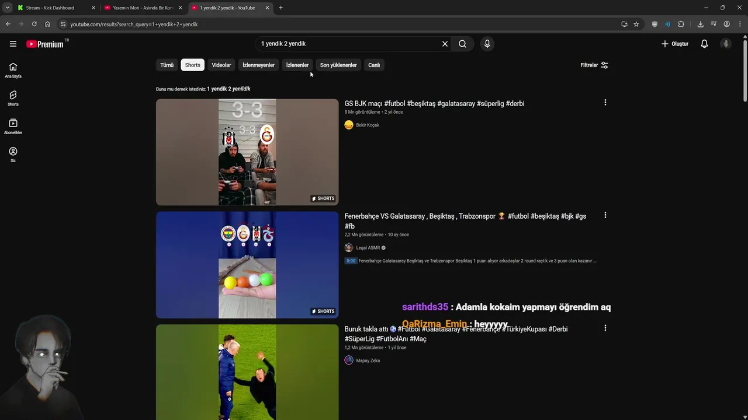Select the Shorts filter chip
This screenshot has height=420, width=748.
pos(192,65)
